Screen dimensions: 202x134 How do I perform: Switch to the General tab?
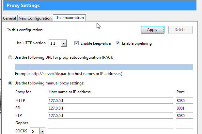pos(9,18)
